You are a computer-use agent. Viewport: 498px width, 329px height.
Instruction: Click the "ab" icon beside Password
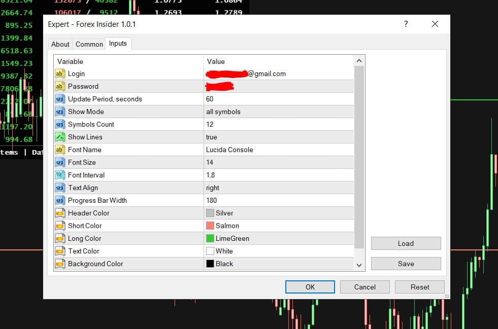tap(61, 86)
